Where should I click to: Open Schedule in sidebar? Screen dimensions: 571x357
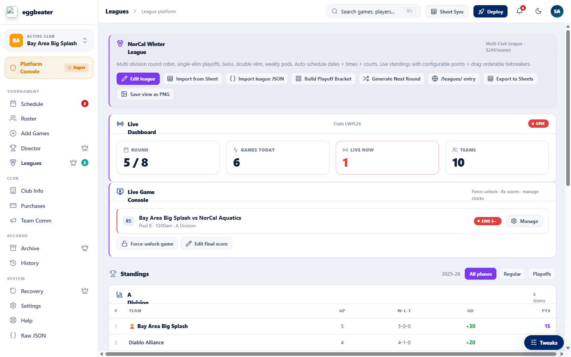click(x=49, y=104)
